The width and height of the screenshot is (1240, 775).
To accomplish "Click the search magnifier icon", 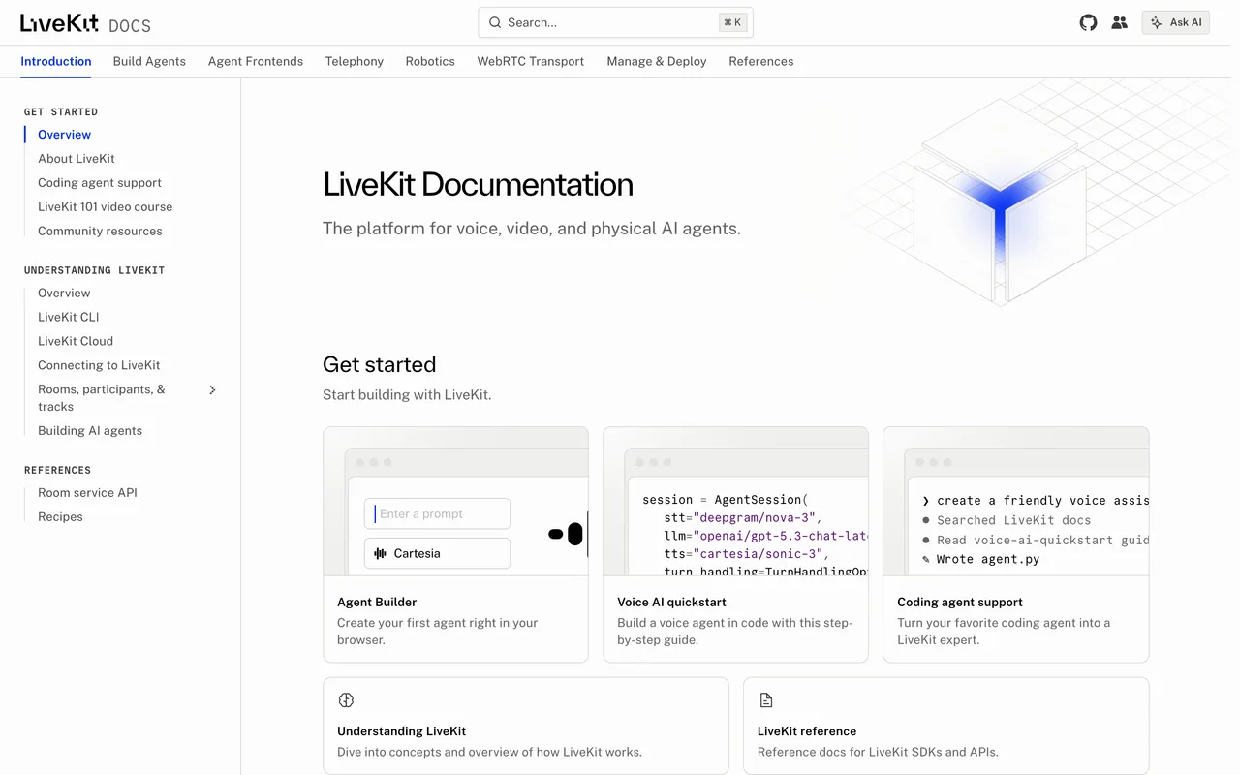I will pos(495,22).
